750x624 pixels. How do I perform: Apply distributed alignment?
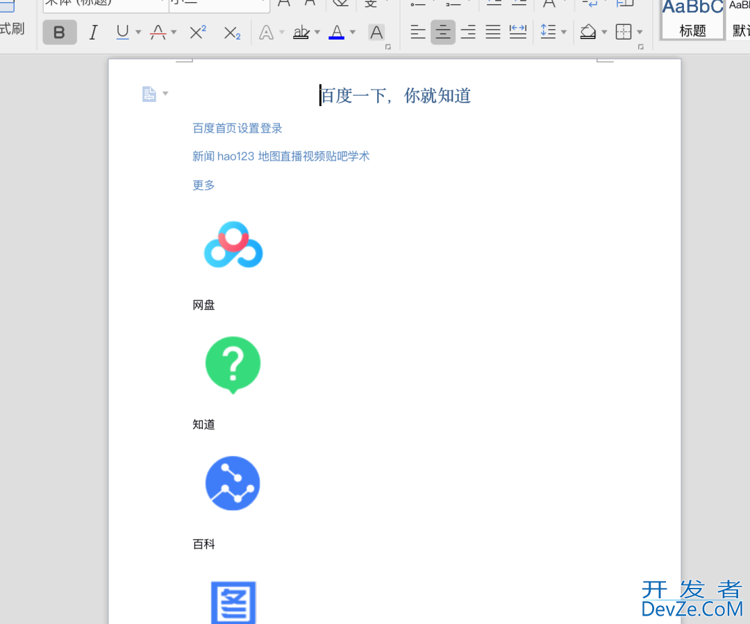click(x=518, y=32)
